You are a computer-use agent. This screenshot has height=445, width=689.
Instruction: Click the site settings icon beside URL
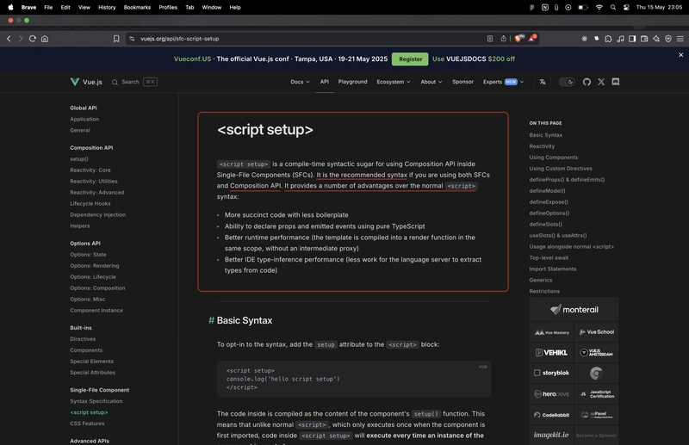click(x=132, y=39)
